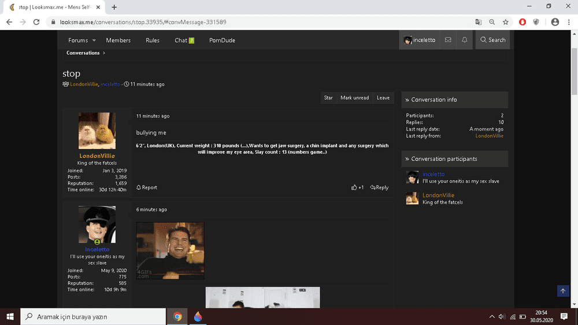578x325 pixels.
Task: Open Chrome profile avatar icon
Action: (555, 22)
